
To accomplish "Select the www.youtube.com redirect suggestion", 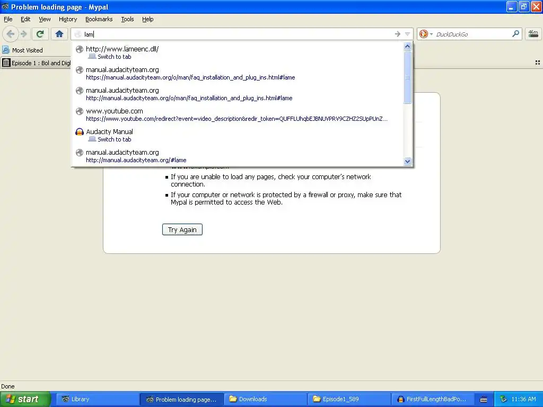I will [238, 114].
